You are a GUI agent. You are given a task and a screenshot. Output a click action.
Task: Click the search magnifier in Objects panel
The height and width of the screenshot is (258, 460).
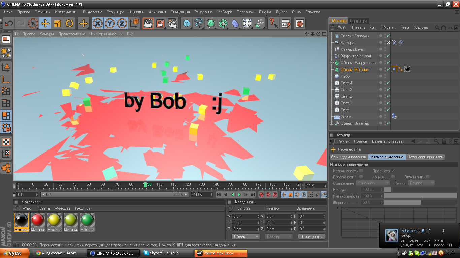(x=437, y=28)
